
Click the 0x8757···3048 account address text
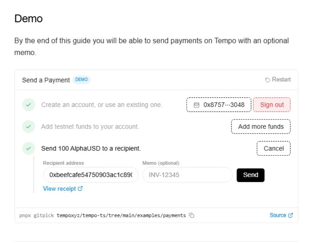[x=224, y=105]
